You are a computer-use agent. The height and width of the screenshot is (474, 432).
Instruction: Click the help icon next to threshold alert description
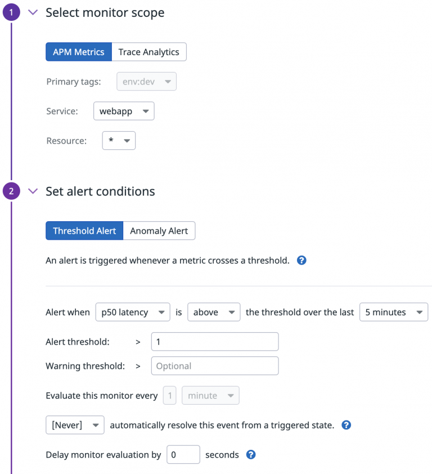pos(301,260)
